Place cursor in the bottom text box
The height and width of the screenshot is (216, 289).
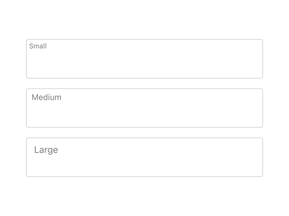[144, 157]
